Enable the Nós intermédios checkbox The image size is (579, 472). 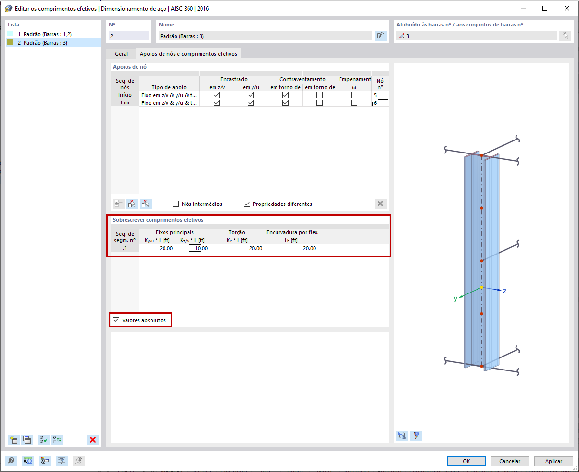pyautogui.click(x=176, y=204)
